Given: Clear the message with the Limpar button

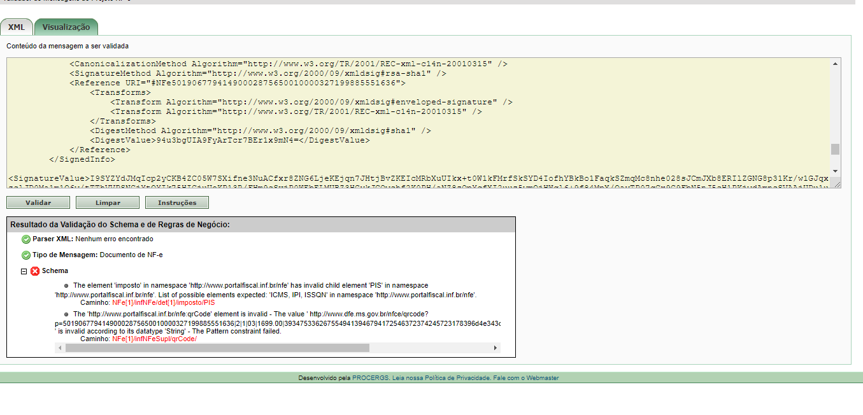Looking at the screenshot, I should [x=108, y=202].
